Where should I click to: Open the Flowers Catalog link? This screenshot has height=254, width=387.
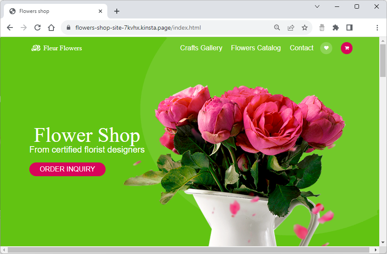tap(256, 48)
